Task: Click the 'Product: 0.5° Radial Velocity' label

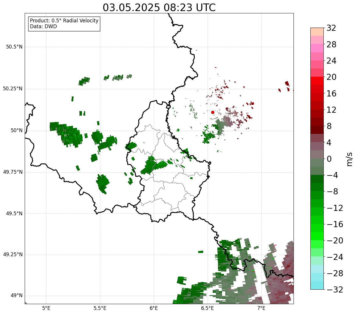Action: [64, 21]
